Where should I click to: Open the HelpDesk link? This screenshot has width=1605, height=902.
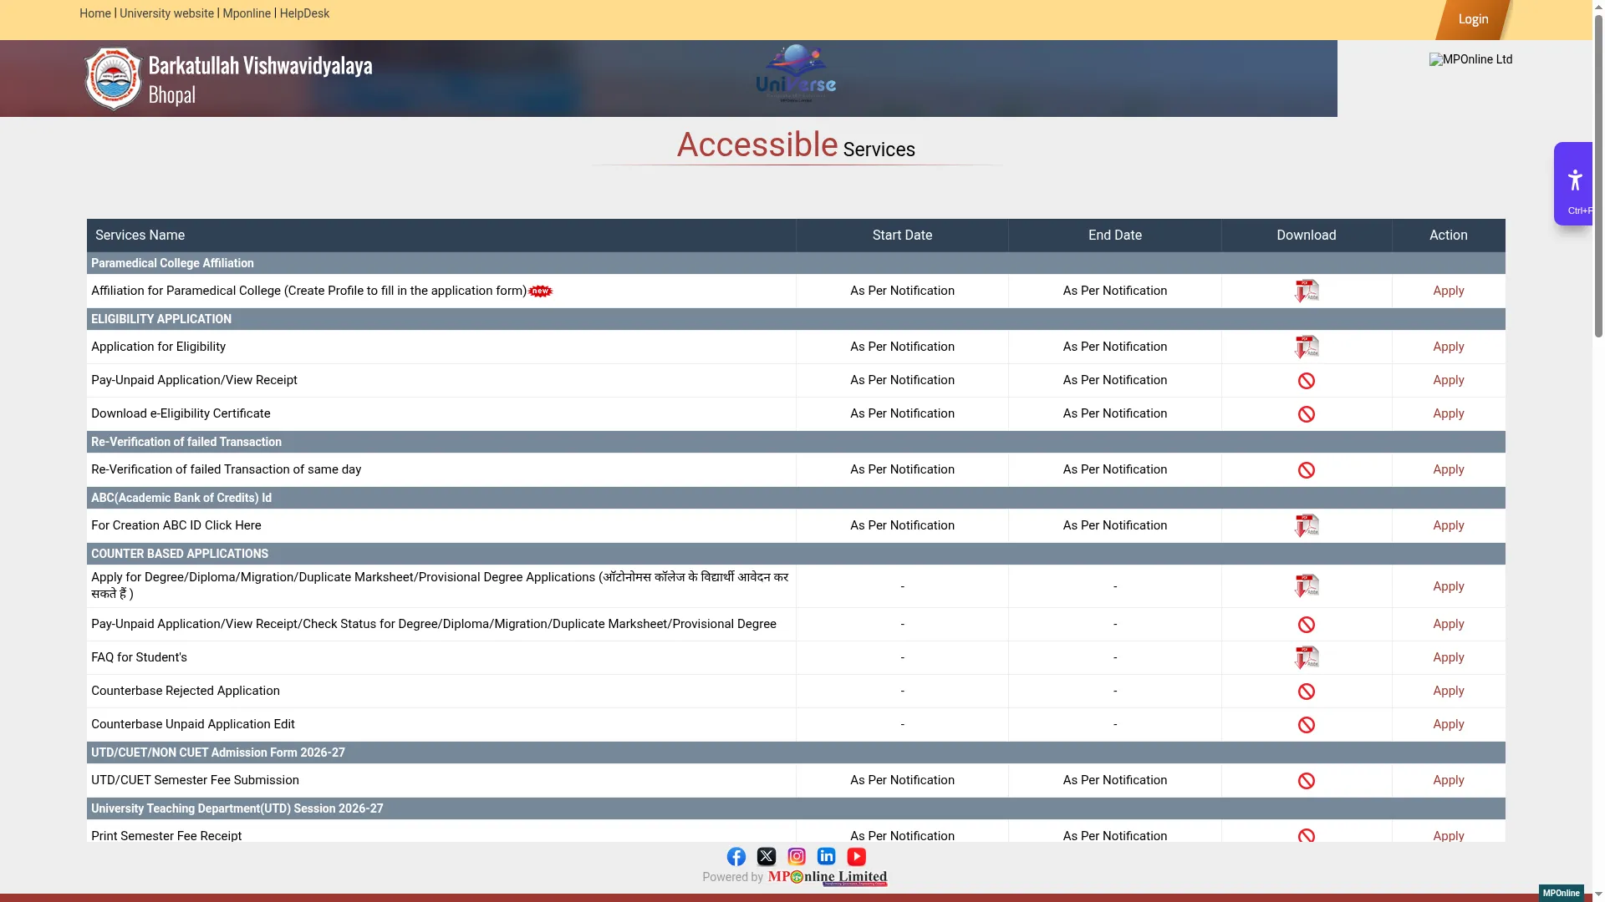click(x=304, y=13)
